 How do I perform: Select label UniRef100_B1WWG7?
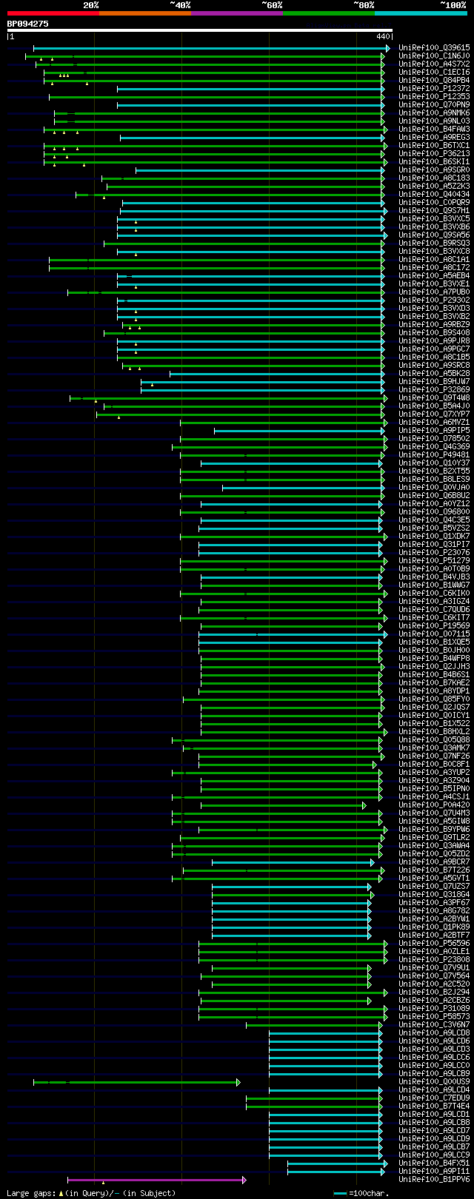click(434, 585)
